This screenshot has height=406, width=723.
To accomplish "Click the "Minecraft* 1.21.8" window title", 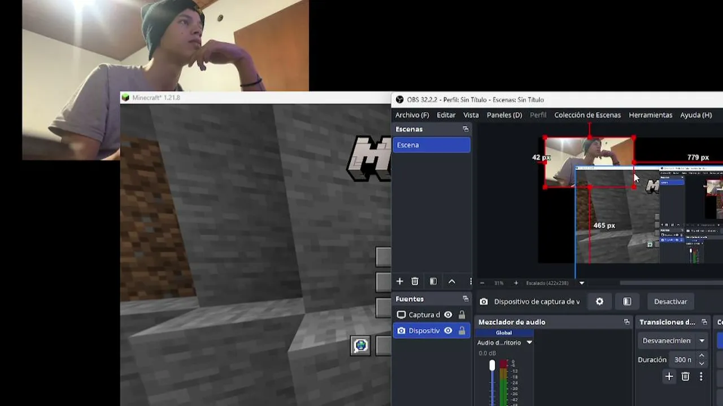I will point(156,98).
